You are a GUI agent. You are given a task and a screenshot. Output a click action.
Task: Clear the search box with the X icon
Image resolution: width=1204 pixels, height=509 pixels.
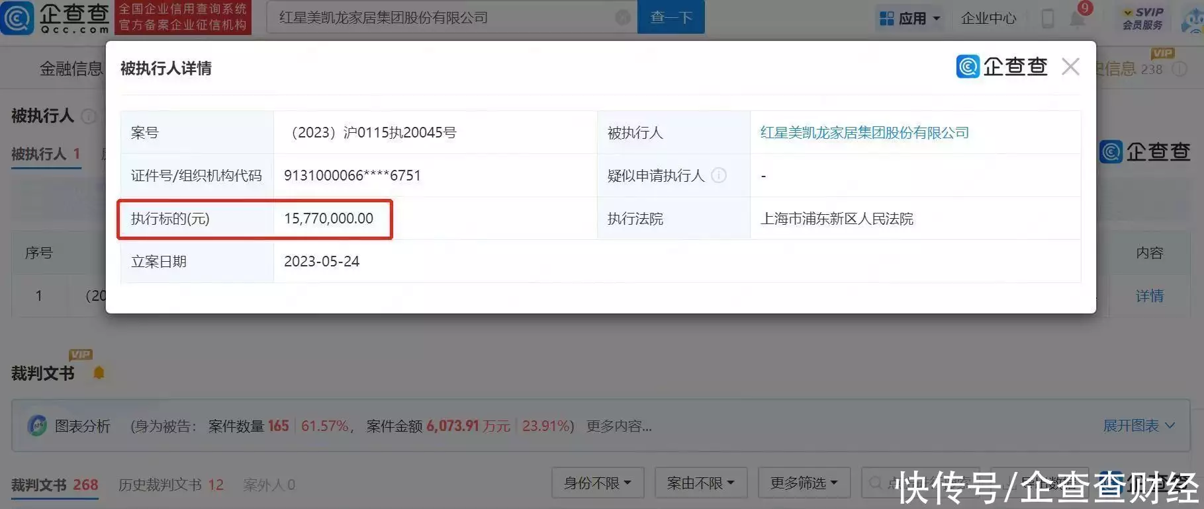tap(622, 18)
